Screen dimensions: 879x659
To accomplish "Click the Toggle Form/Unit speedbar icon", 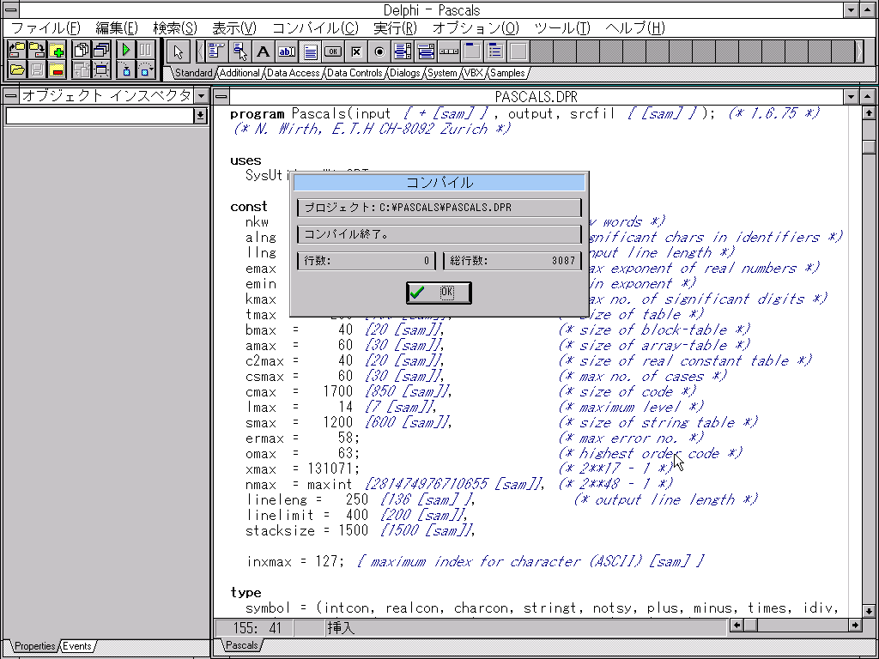I will click(x=82, y=70).
